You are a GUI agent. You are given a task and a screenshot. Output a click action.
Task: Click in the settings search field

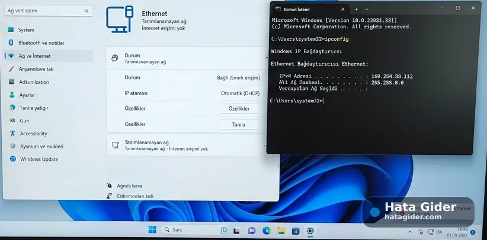[49, 11]
